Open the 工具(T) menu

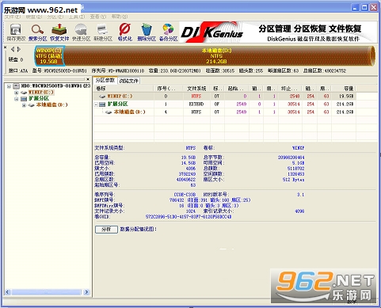77,17
